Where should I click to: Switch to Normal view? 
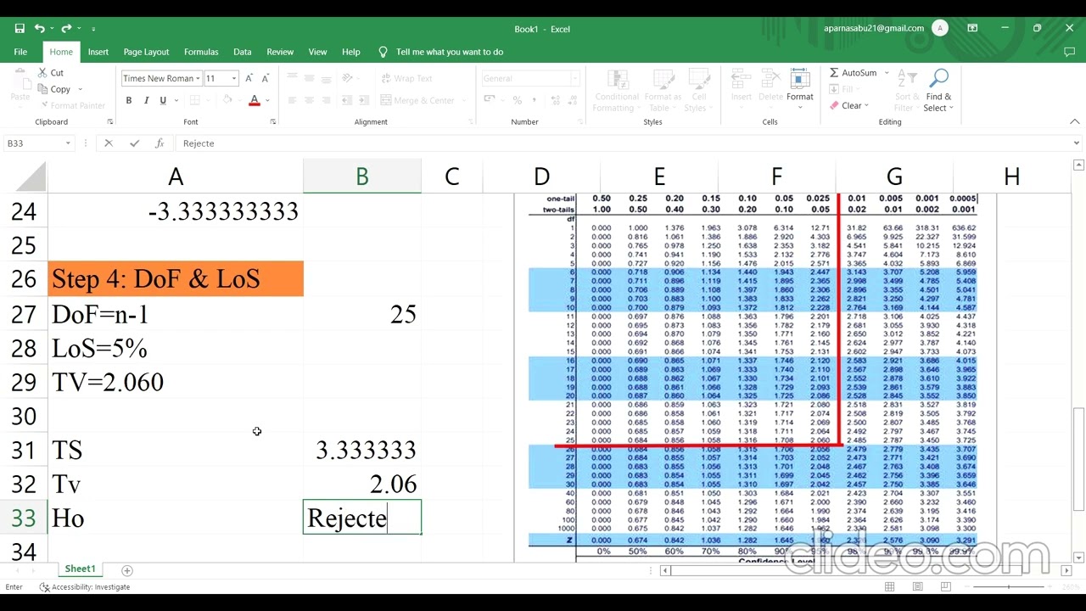(890, 587)
